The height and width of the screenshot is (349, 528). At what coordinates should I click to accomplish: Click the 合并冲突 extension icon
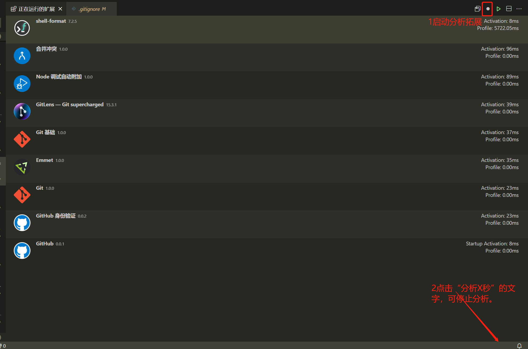[x=22, y=56]
